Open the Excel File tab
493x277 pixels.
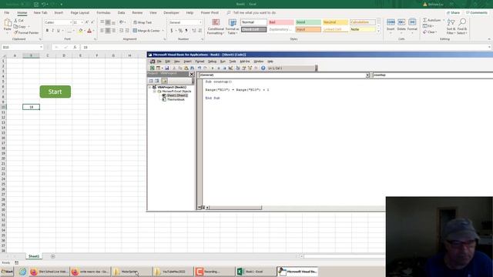[x=7, y=12]
